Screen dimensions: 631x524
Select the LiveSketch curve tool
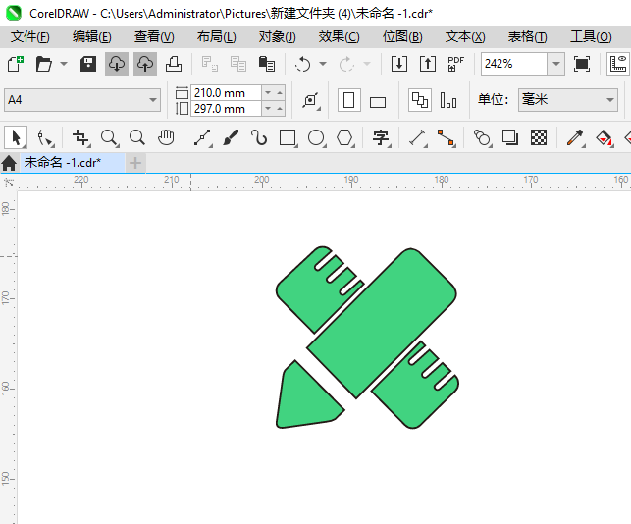259,137
